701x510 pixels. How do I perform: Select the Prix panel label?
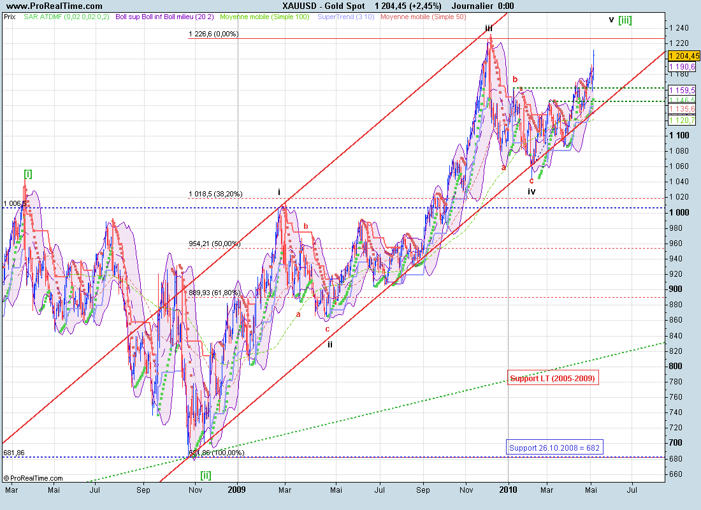[x=10, y=17]
